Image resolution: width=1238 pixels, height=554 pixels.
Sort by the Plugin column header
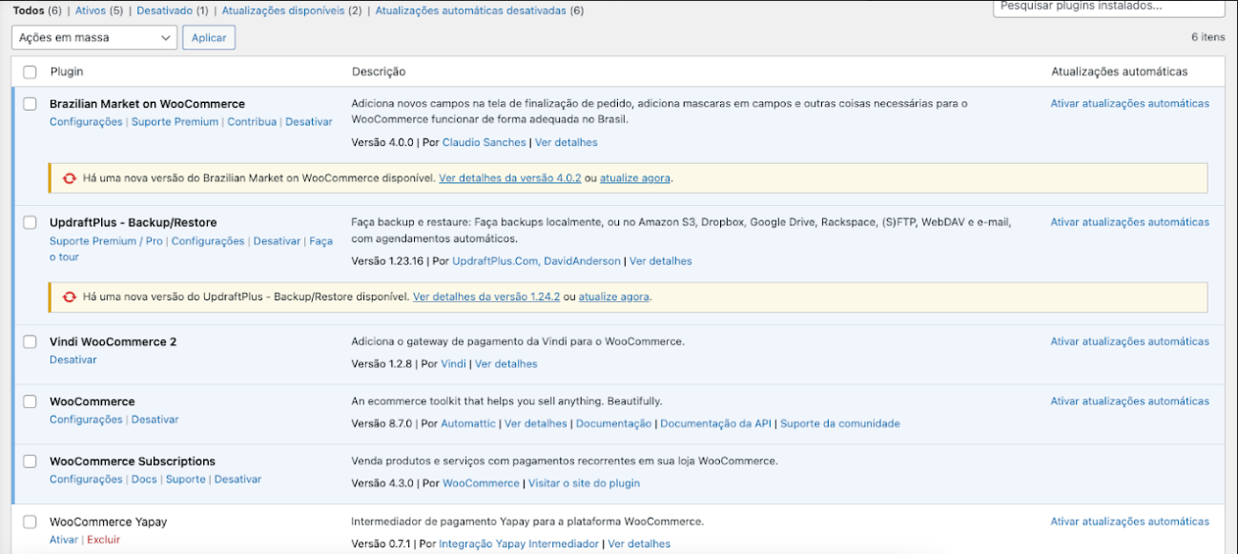(x=67, y=72)
